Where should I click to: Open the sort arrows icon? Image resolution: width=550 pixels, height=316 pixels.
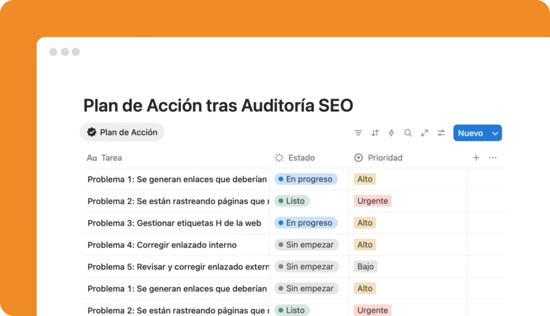[x=375, y=133]
